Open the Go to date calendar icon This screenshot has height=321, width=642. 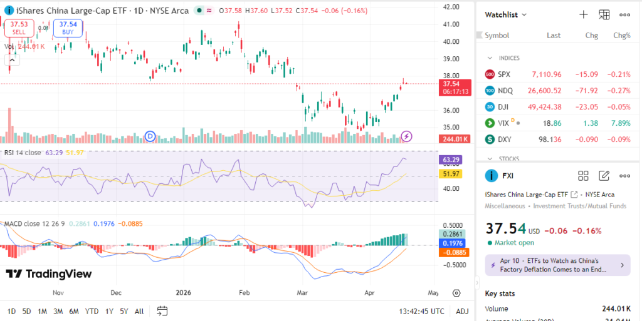pos(162,311)
